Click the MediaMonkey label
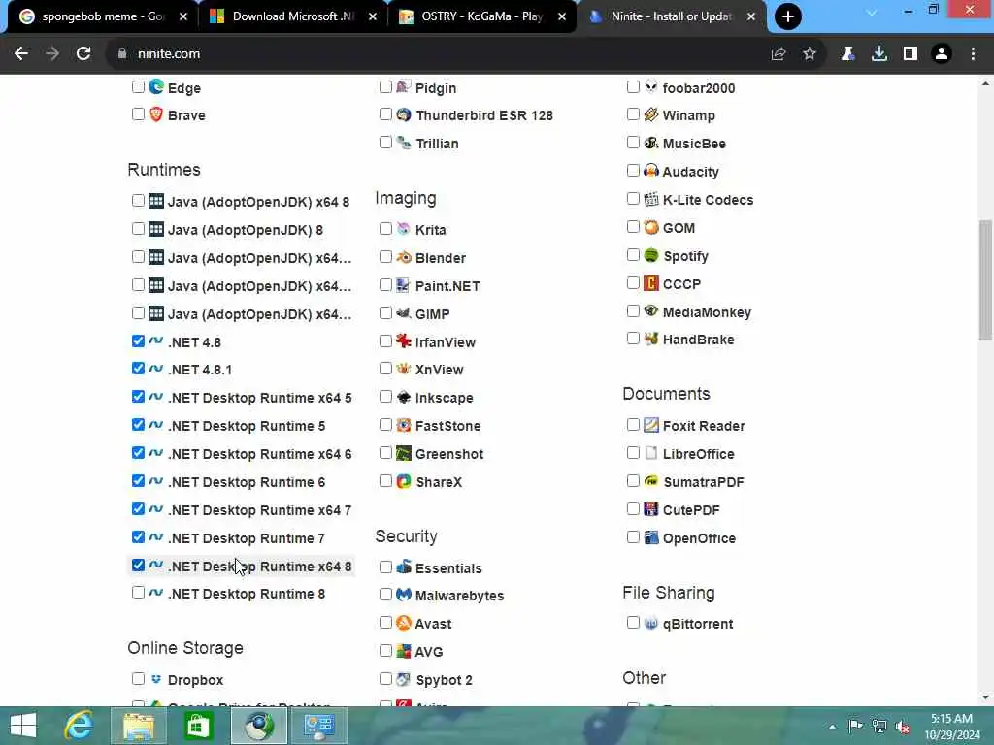 point(707,312)
